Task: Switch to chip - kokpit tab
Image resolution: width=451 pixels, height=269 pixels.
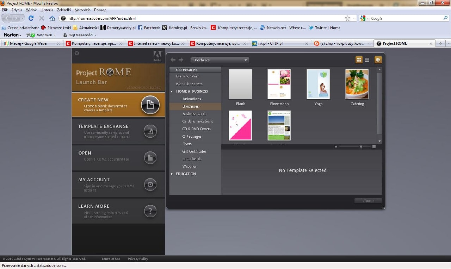Action: pos(342,44)
